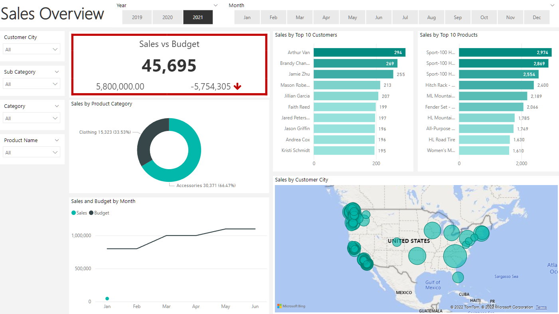Select the Andrea Cox customer bar
Screen dimensions: 559x314
click(344, 140)
